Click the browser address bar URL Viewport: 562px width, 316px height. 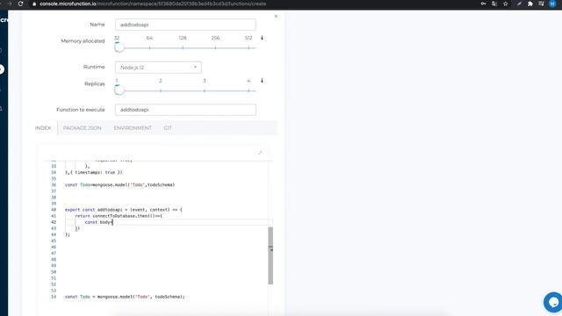153,4
